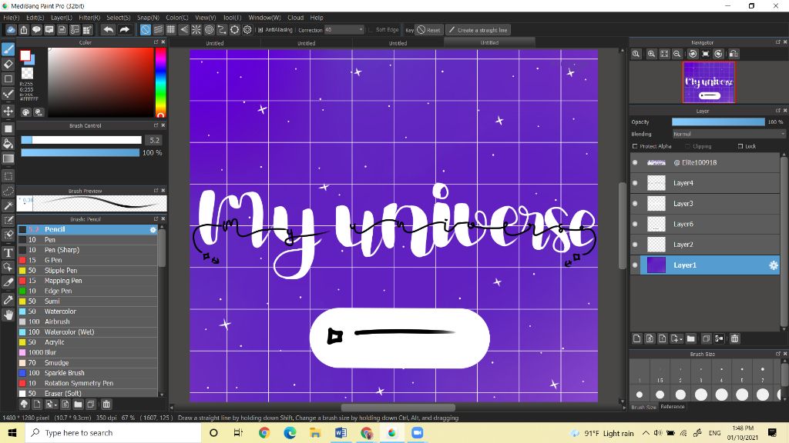The width and height of the screenshot is (789, 443).
Task: Select the Airbrush brush
Action: [88, 321]
